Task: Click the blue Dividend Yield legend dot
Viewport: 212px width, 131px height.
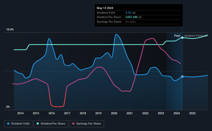Action: pos(8,124)
